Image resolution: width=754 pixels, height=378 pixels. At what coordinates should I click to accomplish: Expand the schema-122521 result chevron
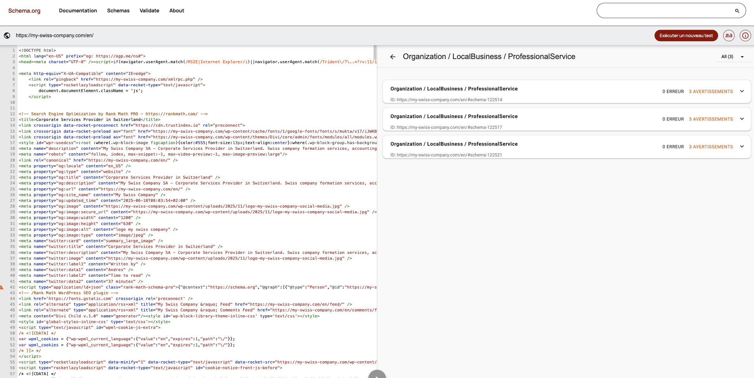click(x=742, y=147)
